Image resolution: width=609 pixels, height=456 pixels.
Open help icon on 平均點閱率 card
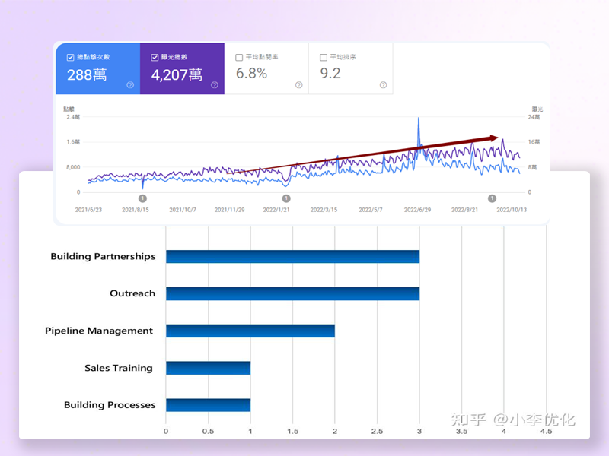point(299,85)
